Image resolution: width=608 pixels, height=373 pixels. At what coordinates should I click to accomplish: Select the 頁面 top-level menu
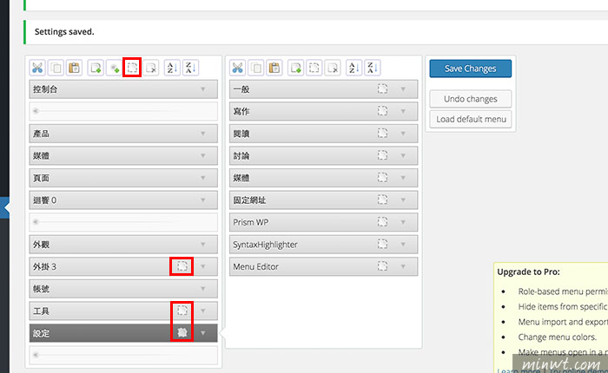point(123,178)
